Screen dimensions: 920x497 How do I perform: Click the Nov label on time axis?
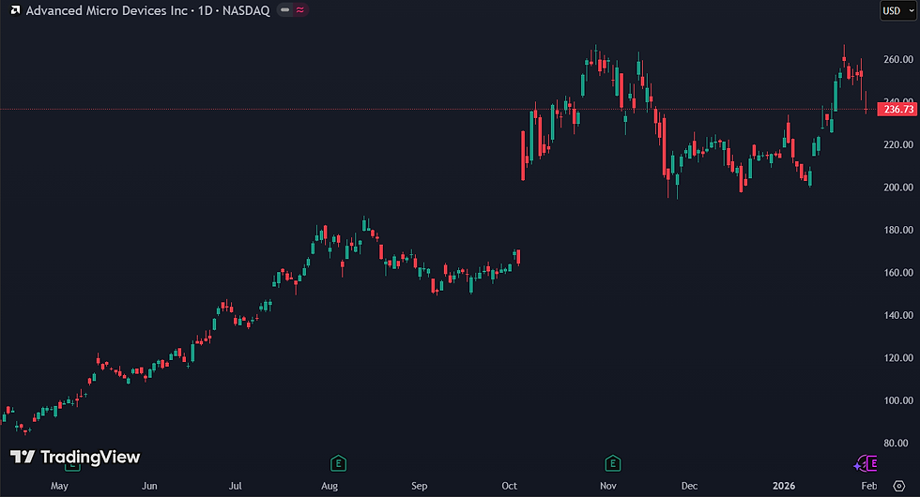(608, 486)
